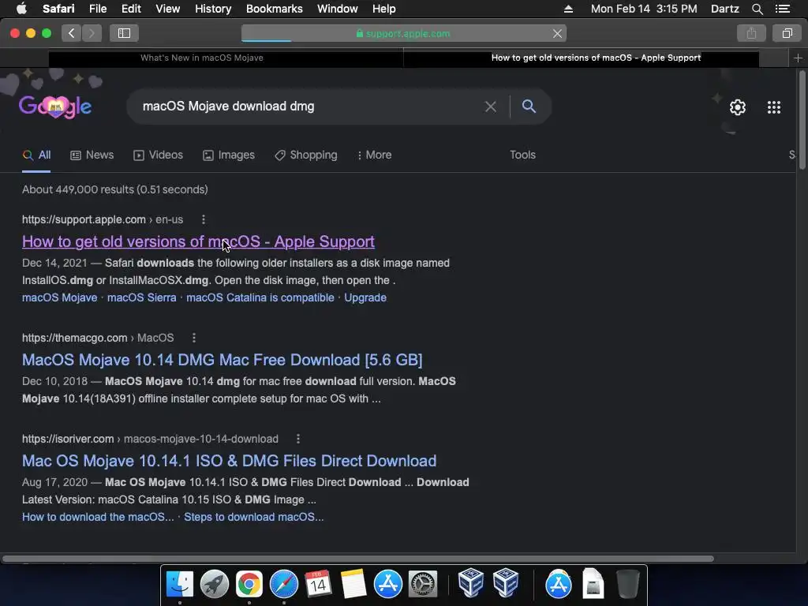This screenshot has width=808, height=606.
Task: Follow the macOS Mojave sitelink
Action: [60, 297]
